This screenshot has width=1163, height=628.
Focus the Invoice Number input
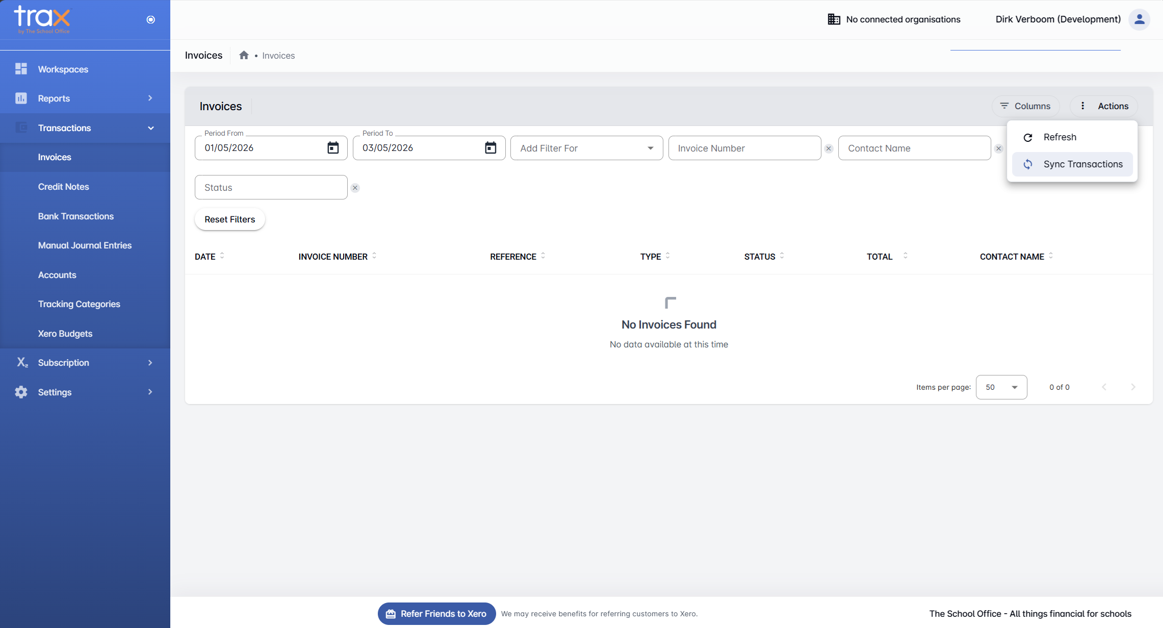point(744,148)
